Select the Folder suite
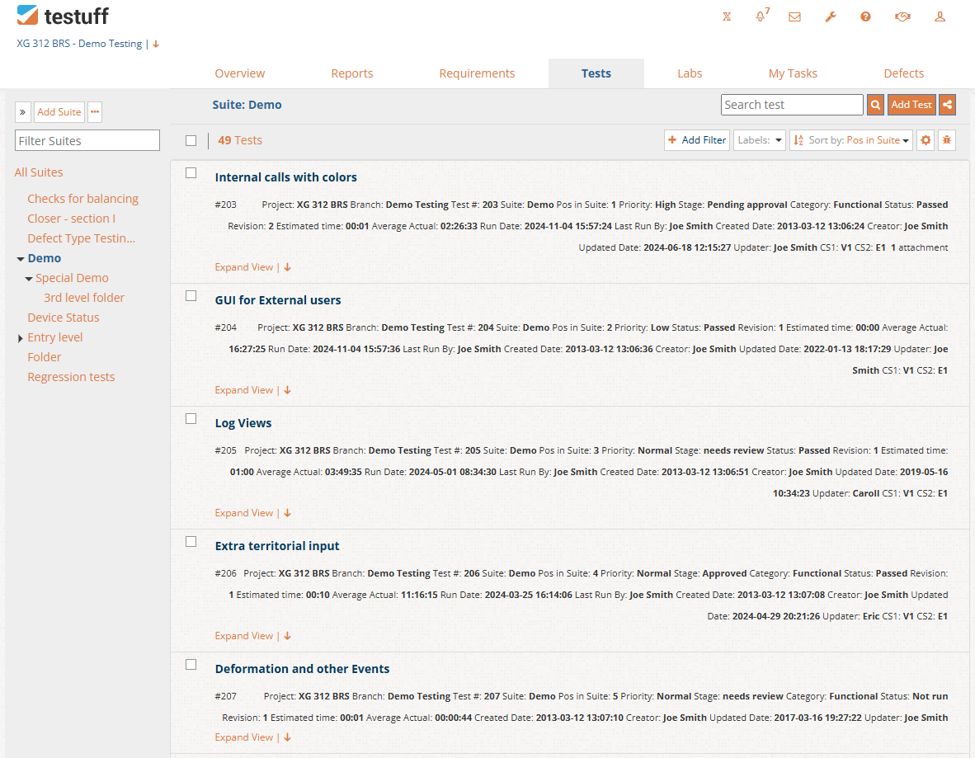975x758 pixels. [x=45, y=357]
